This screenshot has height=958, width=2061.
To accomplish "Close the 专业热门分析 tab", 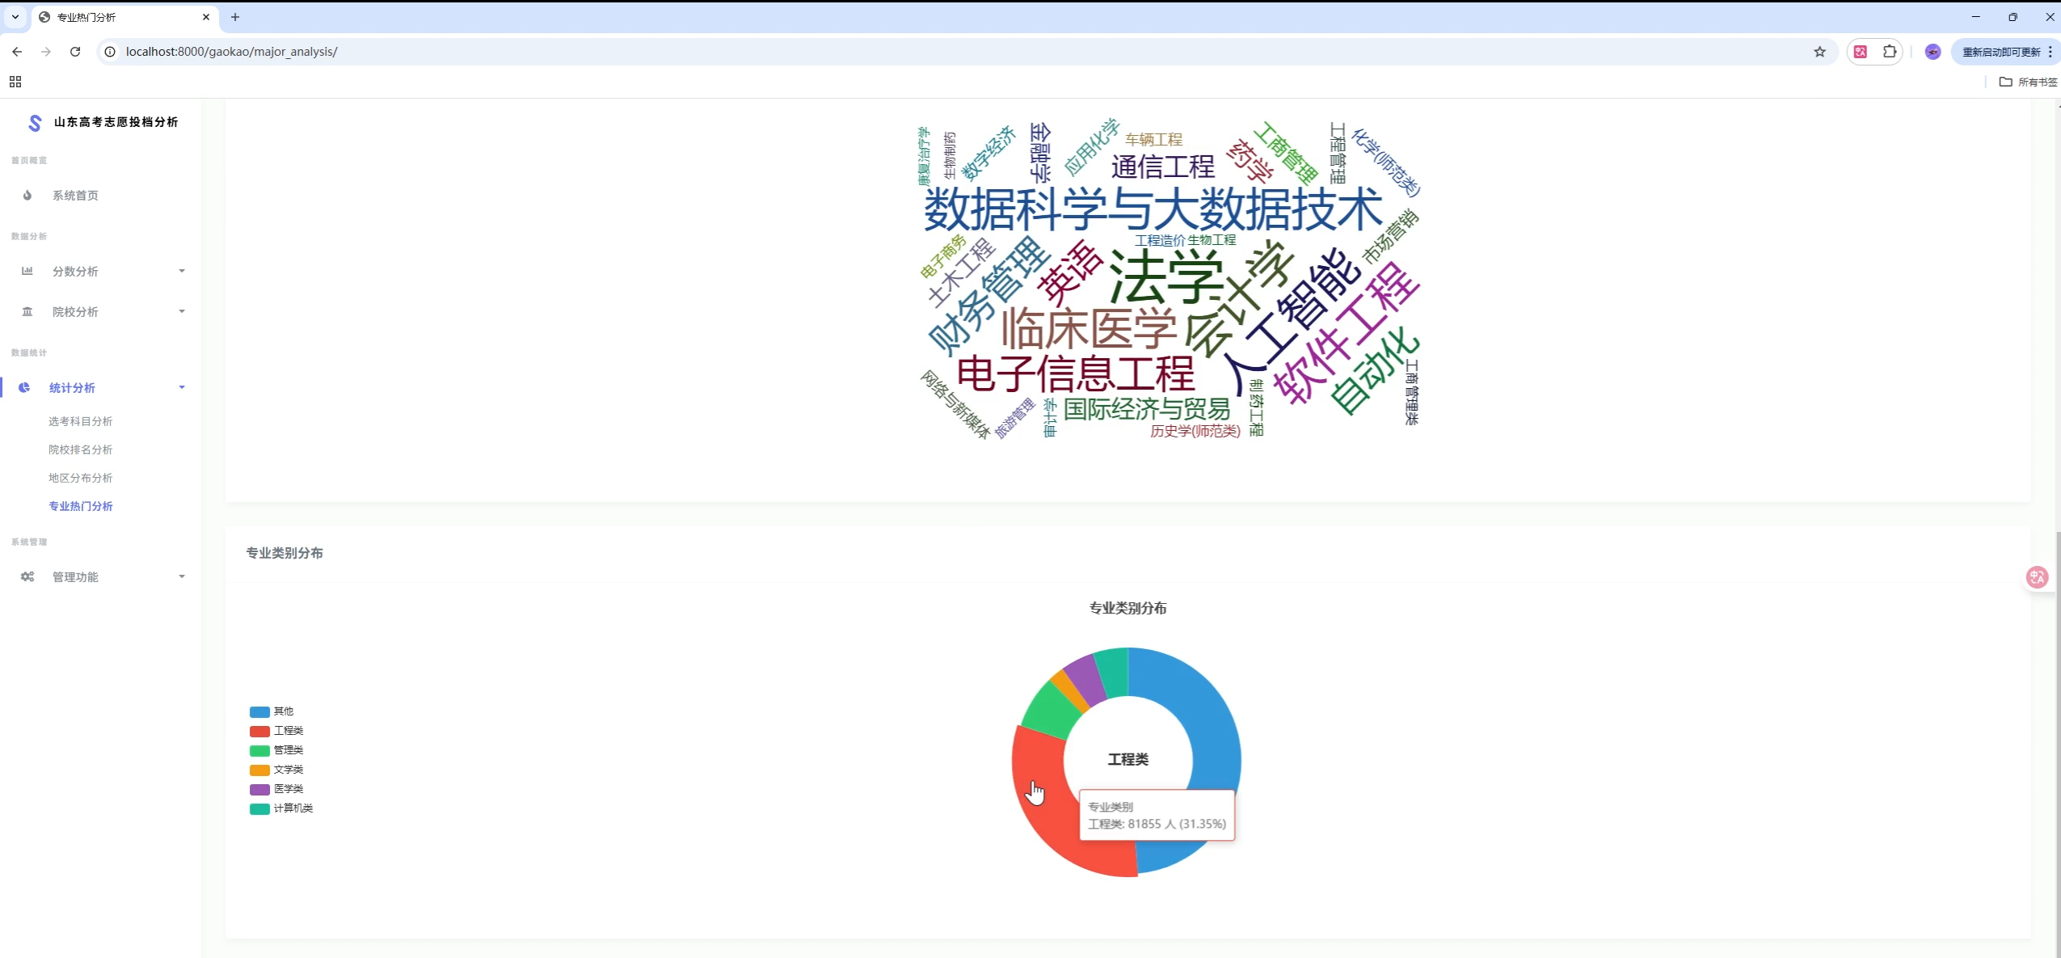I will tap(206, 17).
